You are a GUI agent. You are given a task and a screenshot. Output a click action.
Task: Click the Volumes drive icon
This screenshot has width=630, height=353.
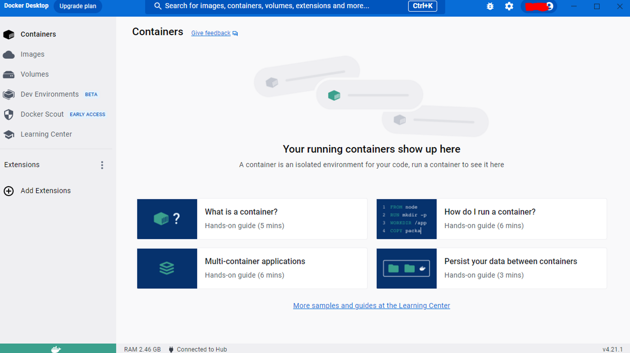click(9, 74)
